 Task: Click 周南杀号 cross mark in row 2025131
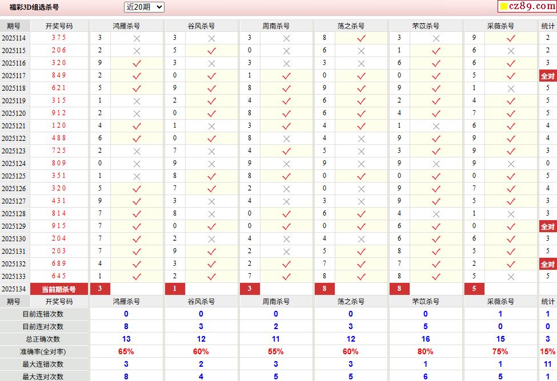click(x=286, y=252)
